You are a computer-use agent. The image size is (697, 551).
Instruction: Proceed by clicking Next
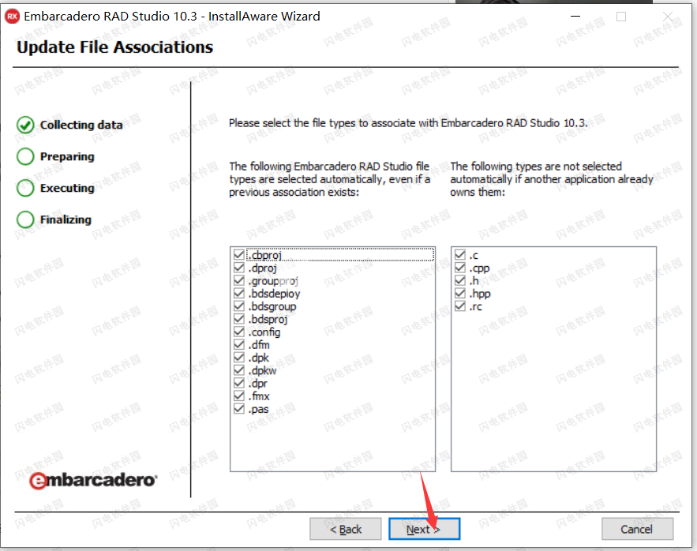(x=424, y=529)
